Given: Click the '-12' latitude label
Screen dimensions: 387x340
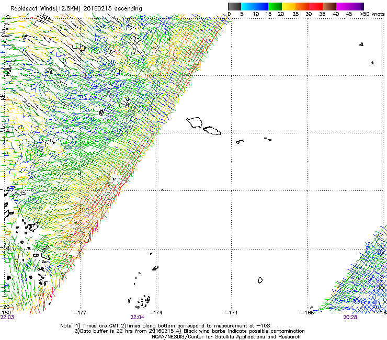Looking at the screenshot, I should click(5, 74).
